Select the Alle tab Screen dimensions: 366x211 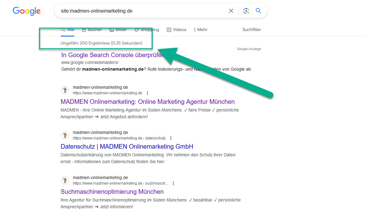click(67, 30)
